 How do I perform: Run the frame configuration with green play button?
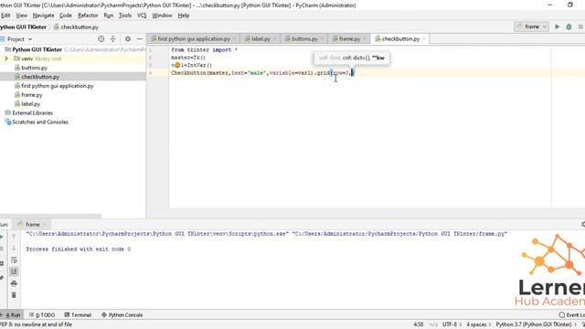[x=557, y=27]
